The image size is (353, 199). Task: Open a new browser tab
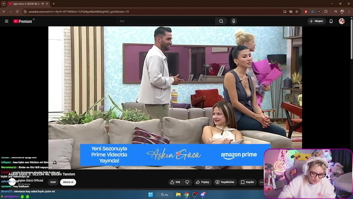pos(54,4)
